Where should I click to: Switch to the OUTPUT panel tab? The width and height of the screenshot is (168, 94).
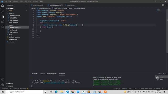coord(42,74)
